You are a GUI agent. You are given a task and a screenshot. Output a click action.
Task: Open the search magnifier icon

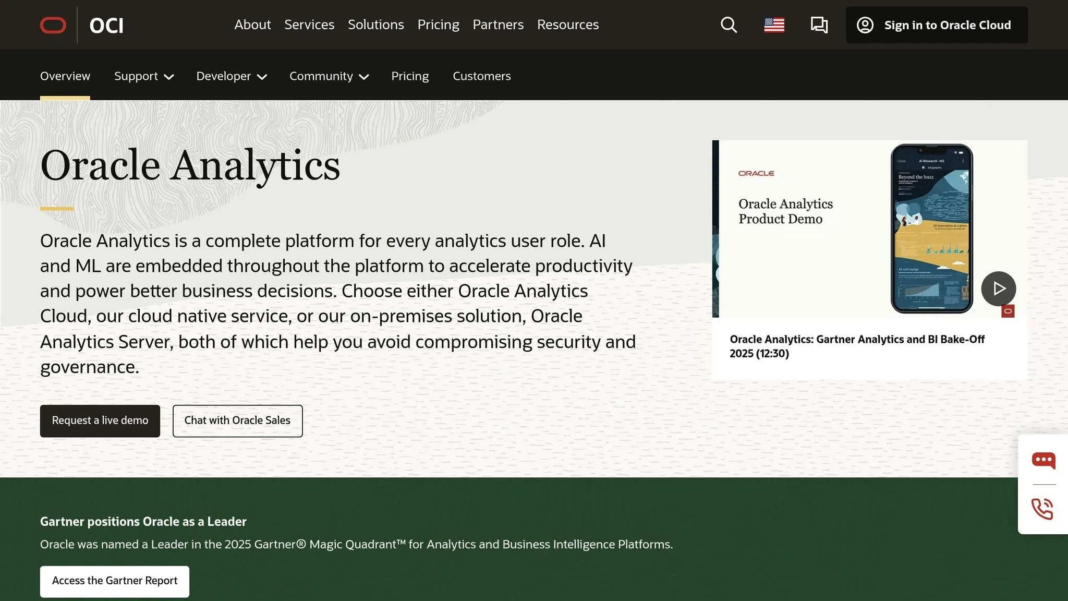point(729,25)
